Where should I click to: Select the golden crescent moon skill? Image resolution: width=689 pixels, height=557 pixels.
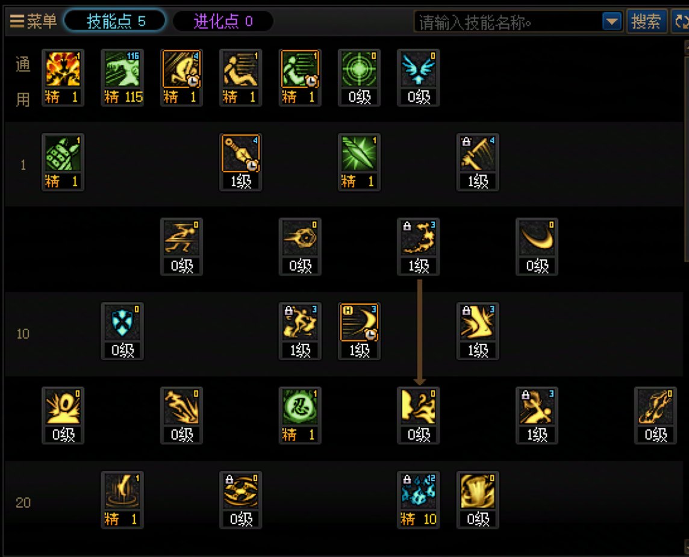537,247
